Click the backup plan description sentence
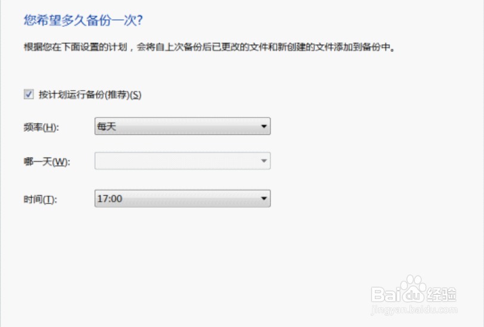Screen dimensions: 484x327 [210, 47]
